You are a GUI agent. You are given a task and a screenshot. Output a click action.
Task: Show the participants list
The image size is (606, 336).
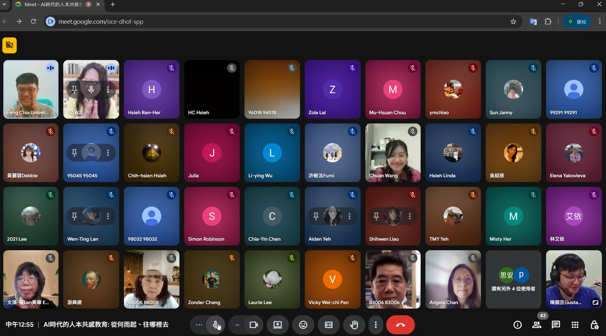[x=537, y=325]
